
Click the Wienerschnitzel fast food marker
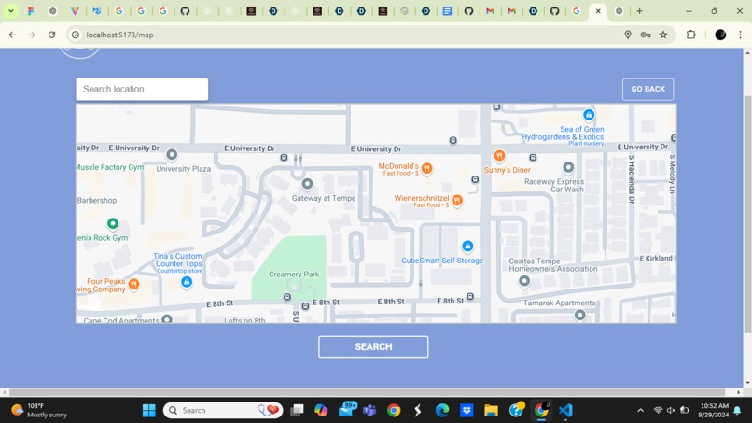pos(457,200)
